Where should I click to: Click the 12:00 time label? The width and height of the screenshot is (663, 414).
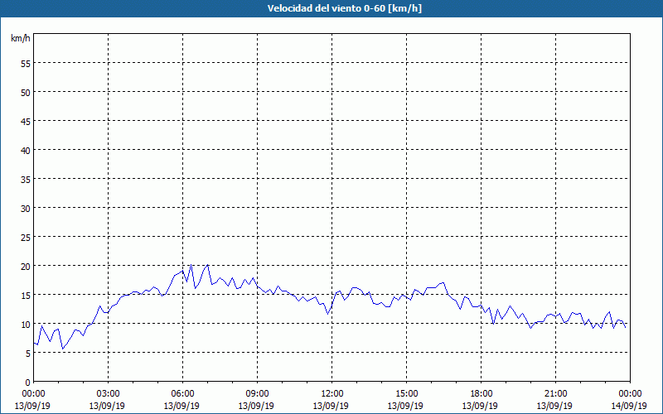[331, 394]
